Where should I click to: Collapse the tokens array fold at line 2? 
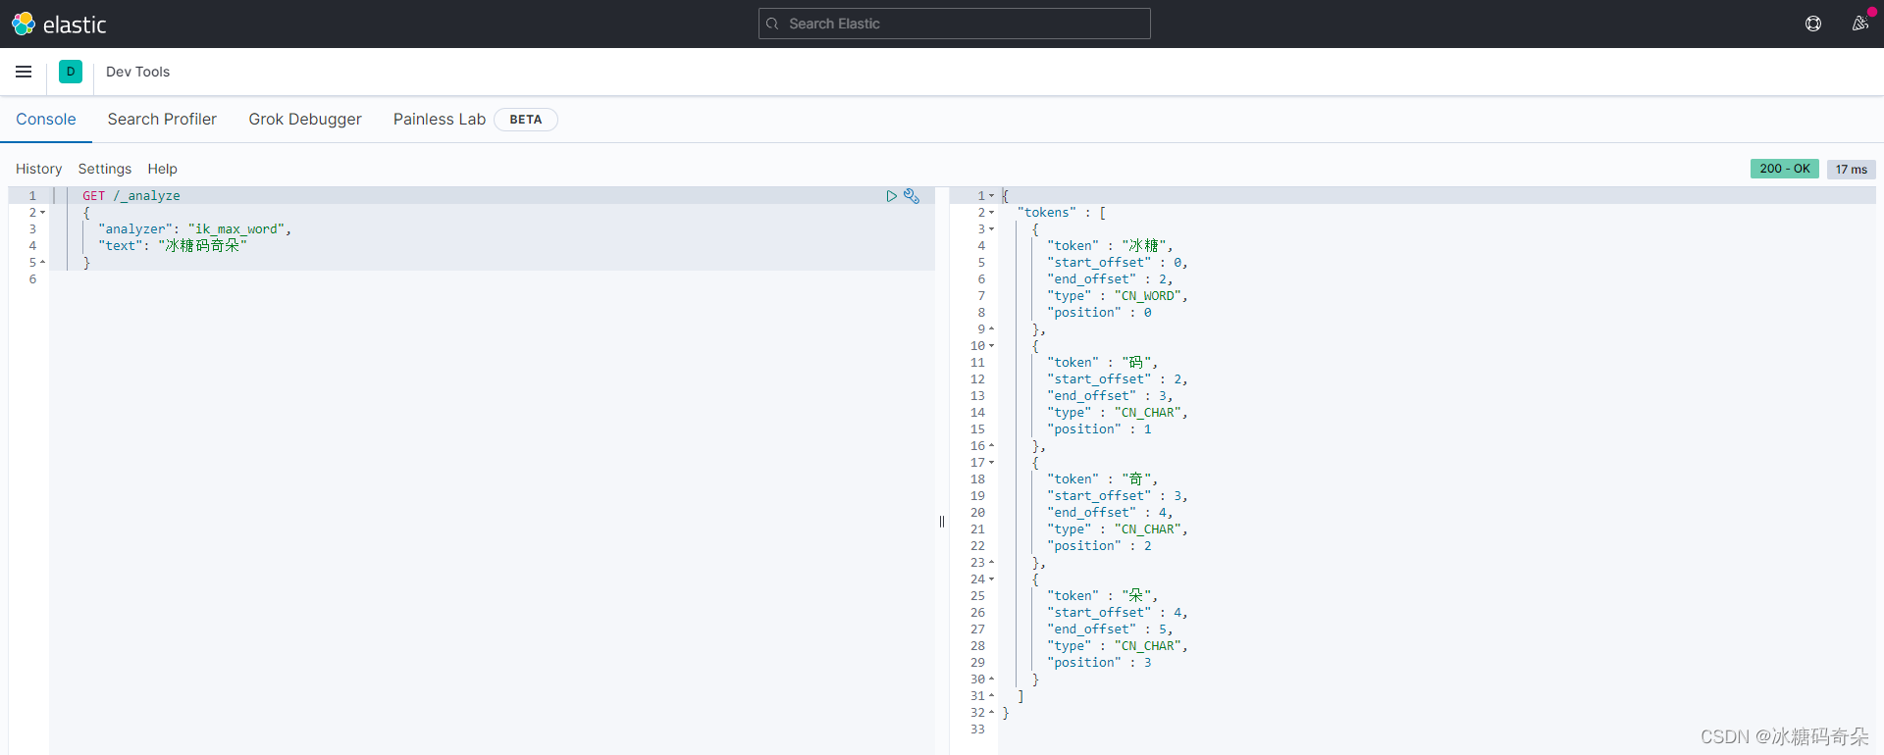point(991,213)
